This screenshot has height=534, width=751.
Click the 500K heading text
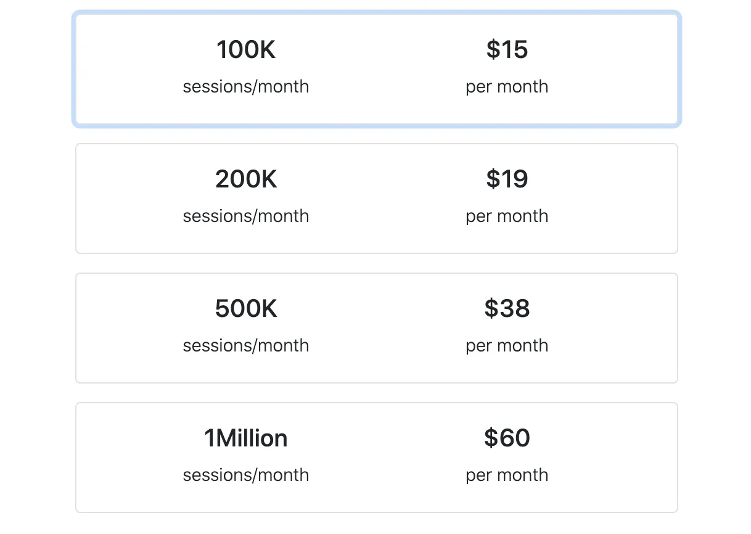click(246, 309)
